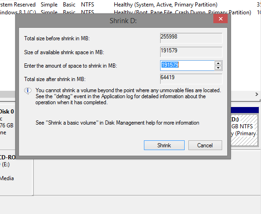This screenshot has height=214, width=261.
Task: Click the Shrink button
Action: point(164,145)
